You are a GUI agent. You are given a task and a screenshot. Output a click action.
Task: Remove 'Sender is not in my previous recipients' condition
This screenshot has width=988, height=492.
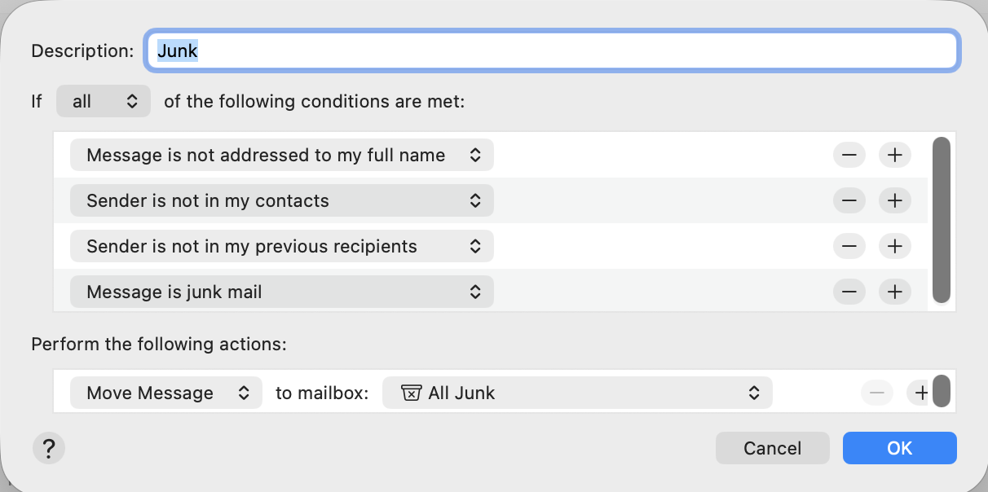[849, 246]
